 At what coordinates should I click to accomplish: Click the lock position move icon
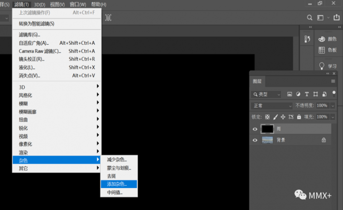click(283, 117)
